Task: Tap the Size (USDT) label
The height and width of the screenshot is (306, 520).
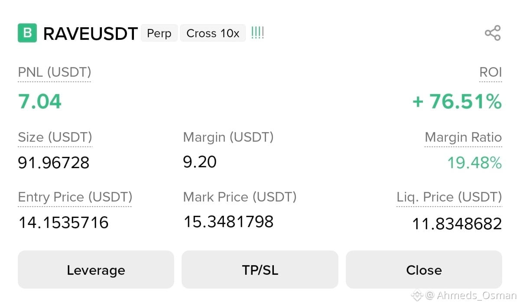Action: pos(55,137)
